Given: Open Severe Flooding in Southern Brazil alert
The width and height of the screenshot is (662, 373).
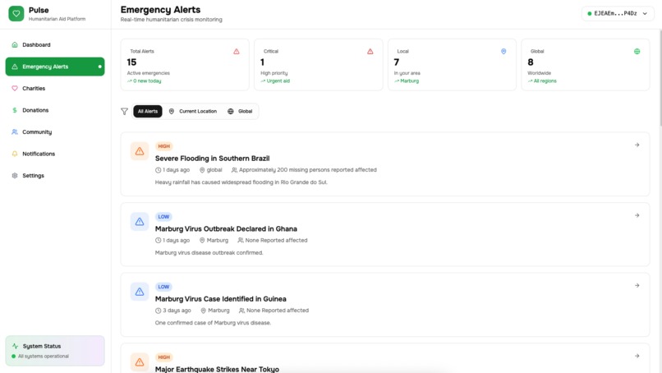Looking at the screenshot, I should 385,163.
